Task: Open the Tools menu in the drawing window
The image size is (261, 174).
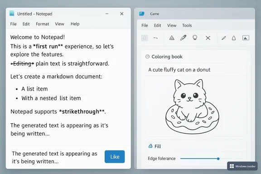Action: 187,25
